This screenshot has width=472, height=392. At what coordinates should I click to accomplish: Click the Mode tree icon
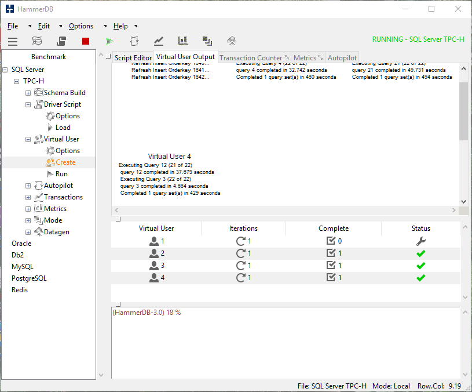39,220
